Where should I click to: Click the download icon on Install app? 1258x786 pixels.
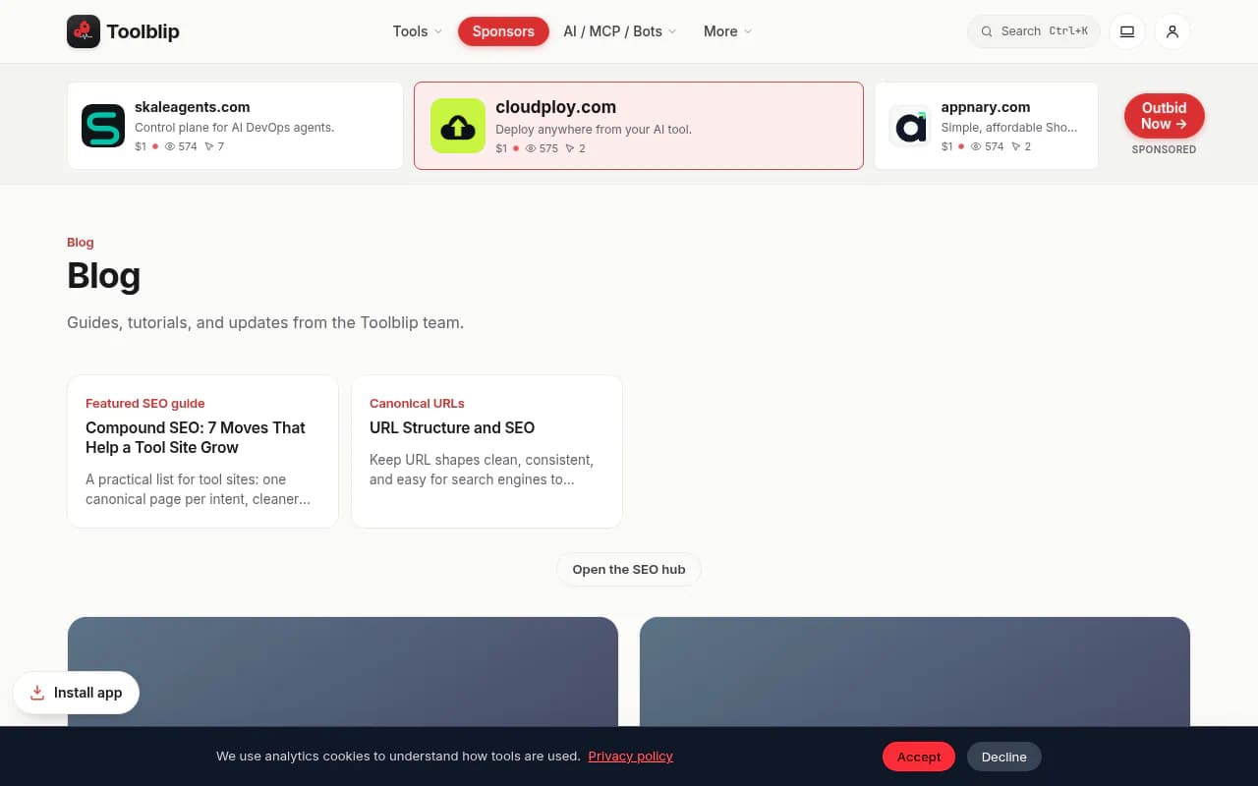(37, 693)
